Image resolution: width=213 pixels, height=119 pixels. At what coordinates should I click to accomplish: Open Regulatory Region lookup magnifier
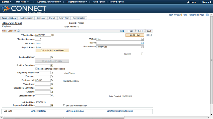tap(52, 73)
